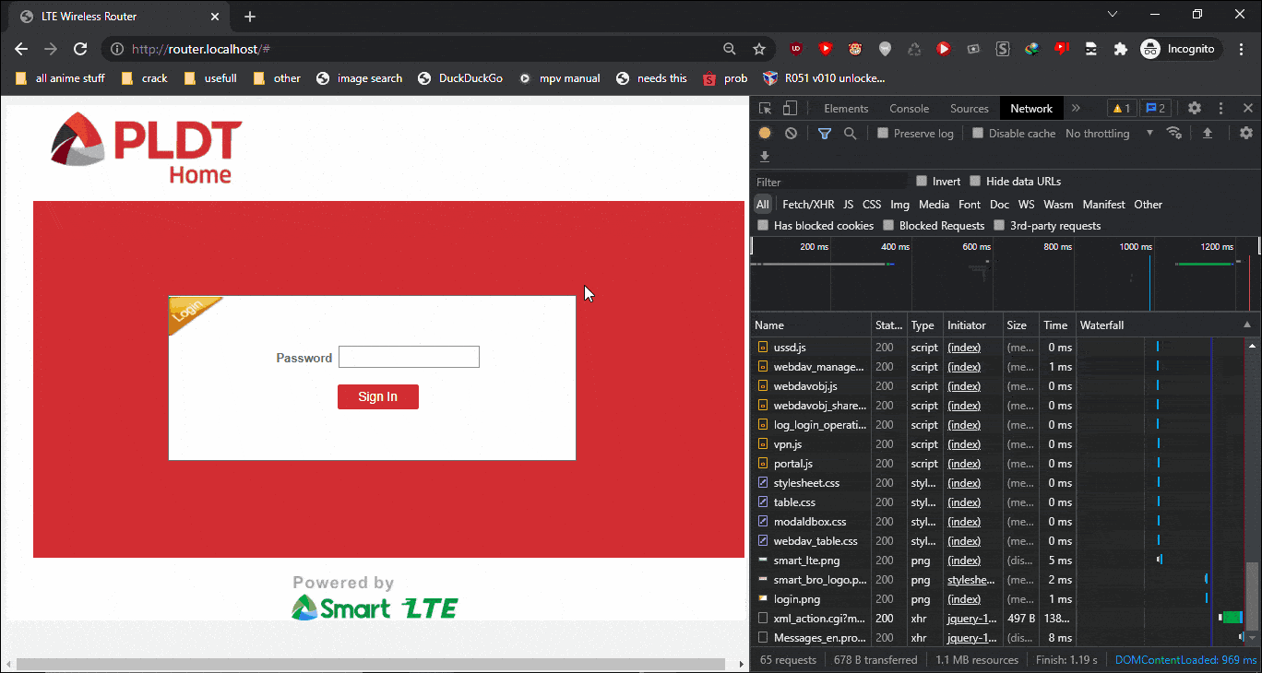Screen dimensions: 1262x673
Task: Toggle the network filter funnel icon
Action: point(825,134)
